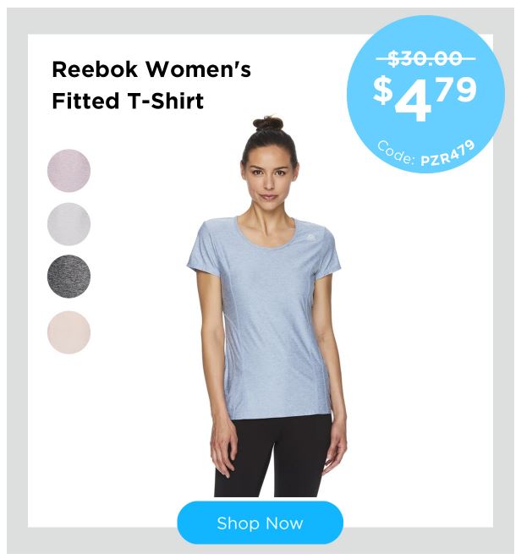Click the dollar sign in sale price

[x=383, y=91]
